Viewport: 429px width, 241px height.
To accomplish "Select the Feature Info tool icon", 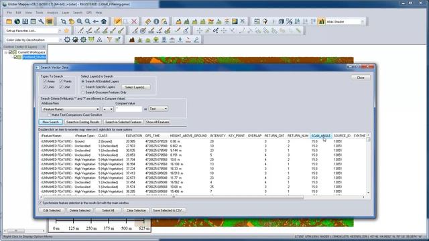I will [x=156, y=21].
